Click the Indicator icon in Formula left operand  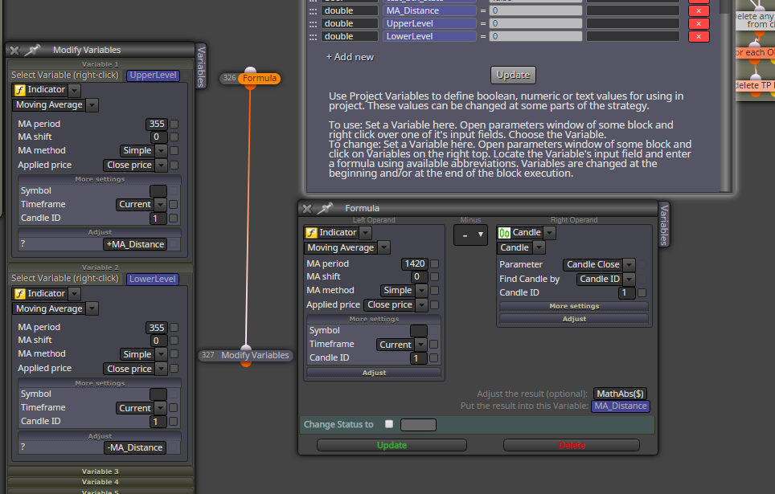click(x=311, y=233)
